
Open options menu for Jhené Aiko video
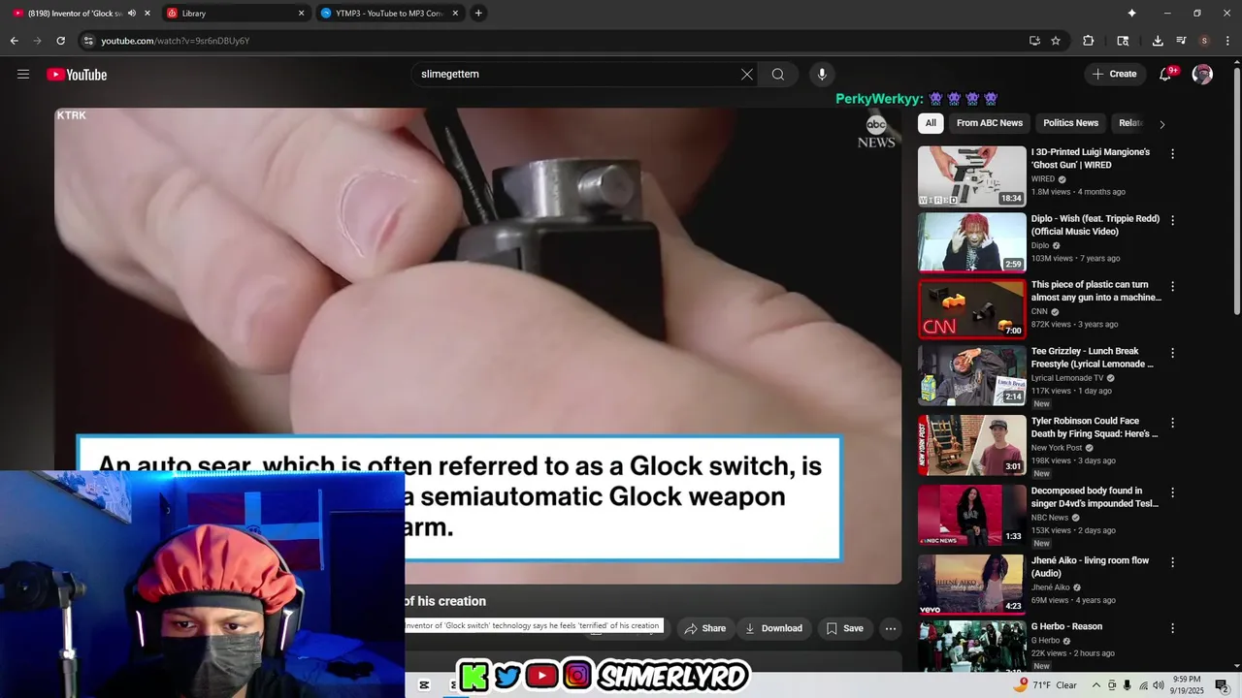(x=1172, y=562)
